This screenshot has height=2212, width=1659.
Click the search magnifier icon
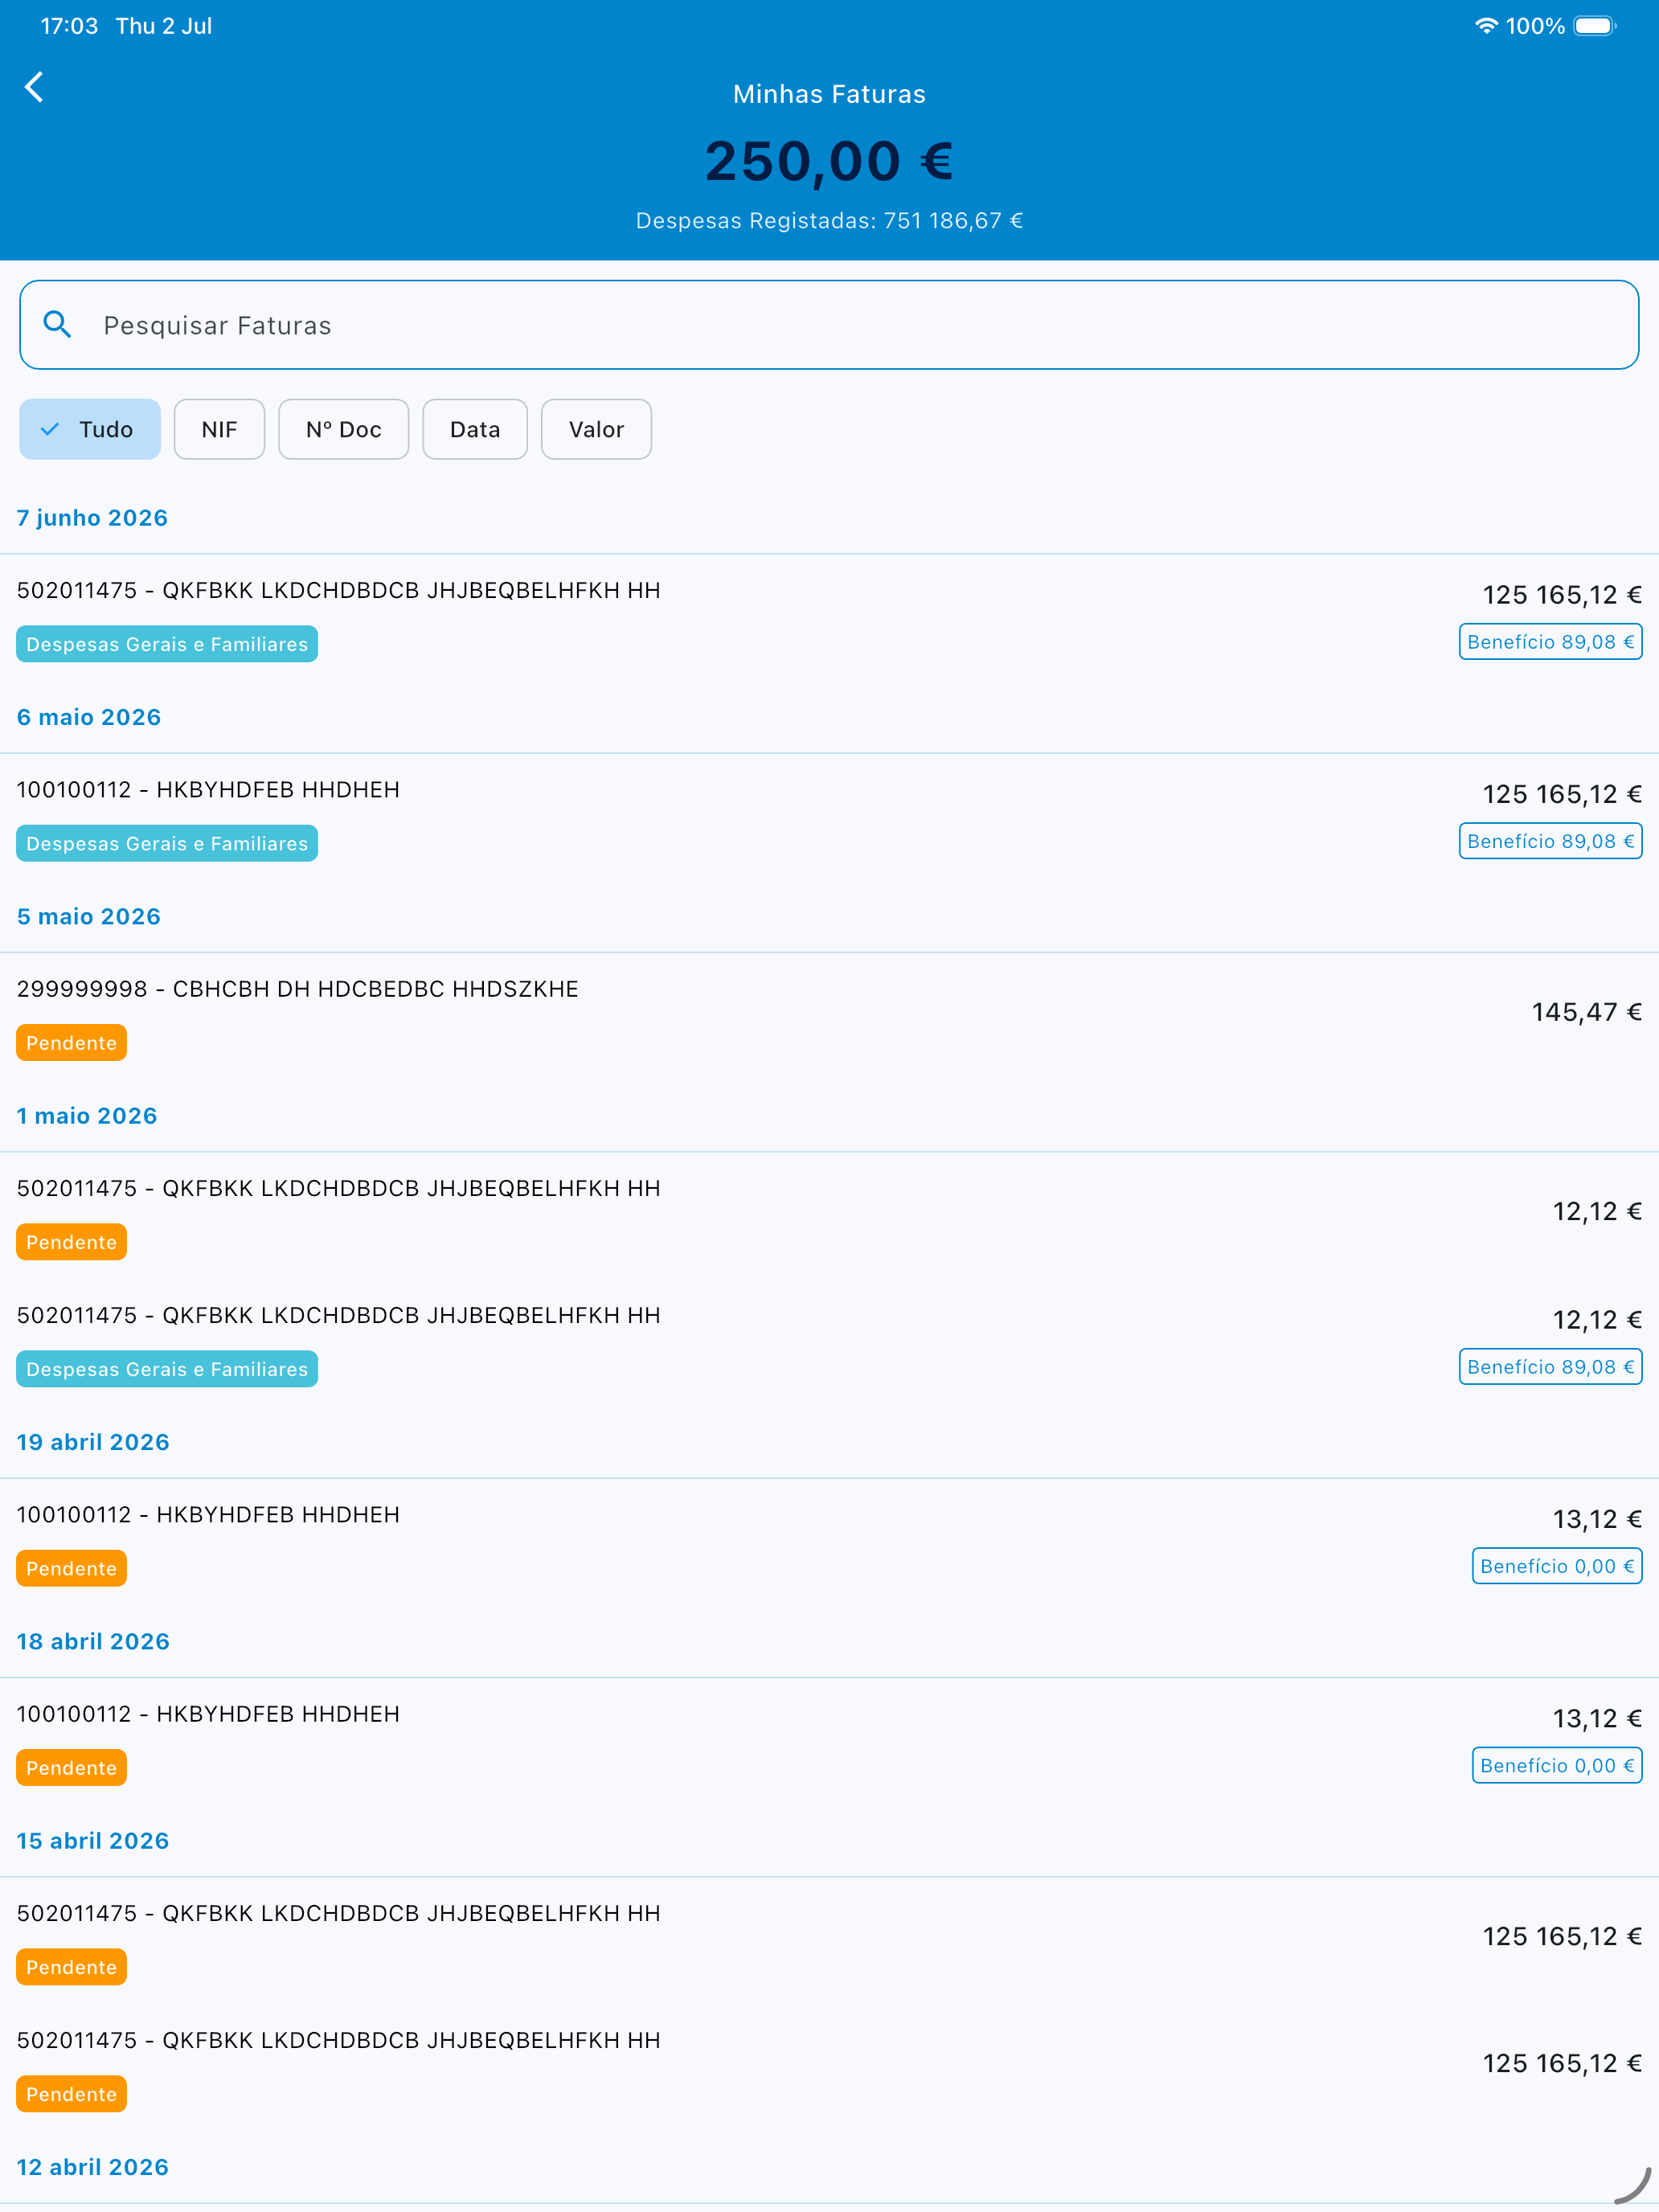tap(57, 324)
